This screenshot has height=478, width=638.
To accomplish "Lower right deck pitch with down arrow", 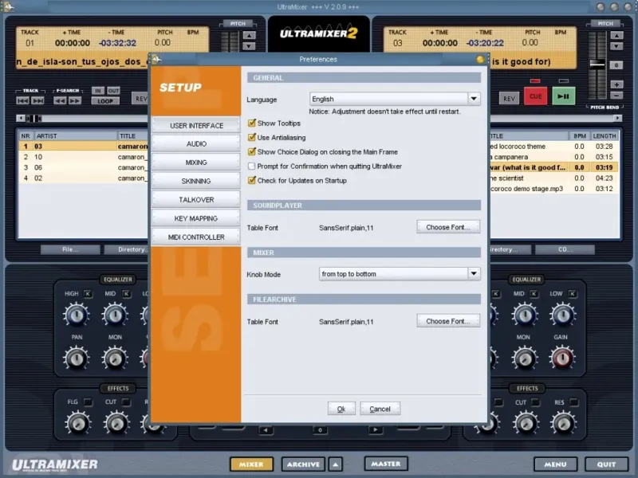I will pos(616,46).
